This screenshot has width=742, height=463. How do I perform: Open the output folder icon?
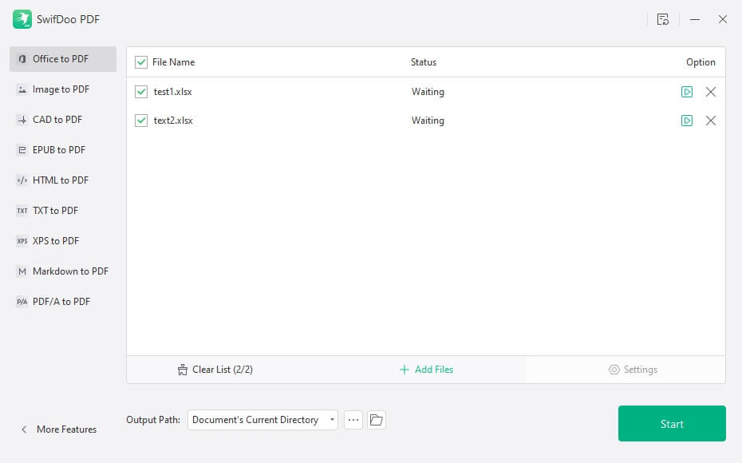coord(377,420)
